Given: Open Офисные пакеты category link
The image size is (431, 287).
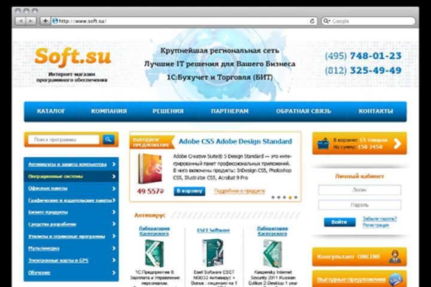Looking at the screenshot, I should tap(47, 188).
